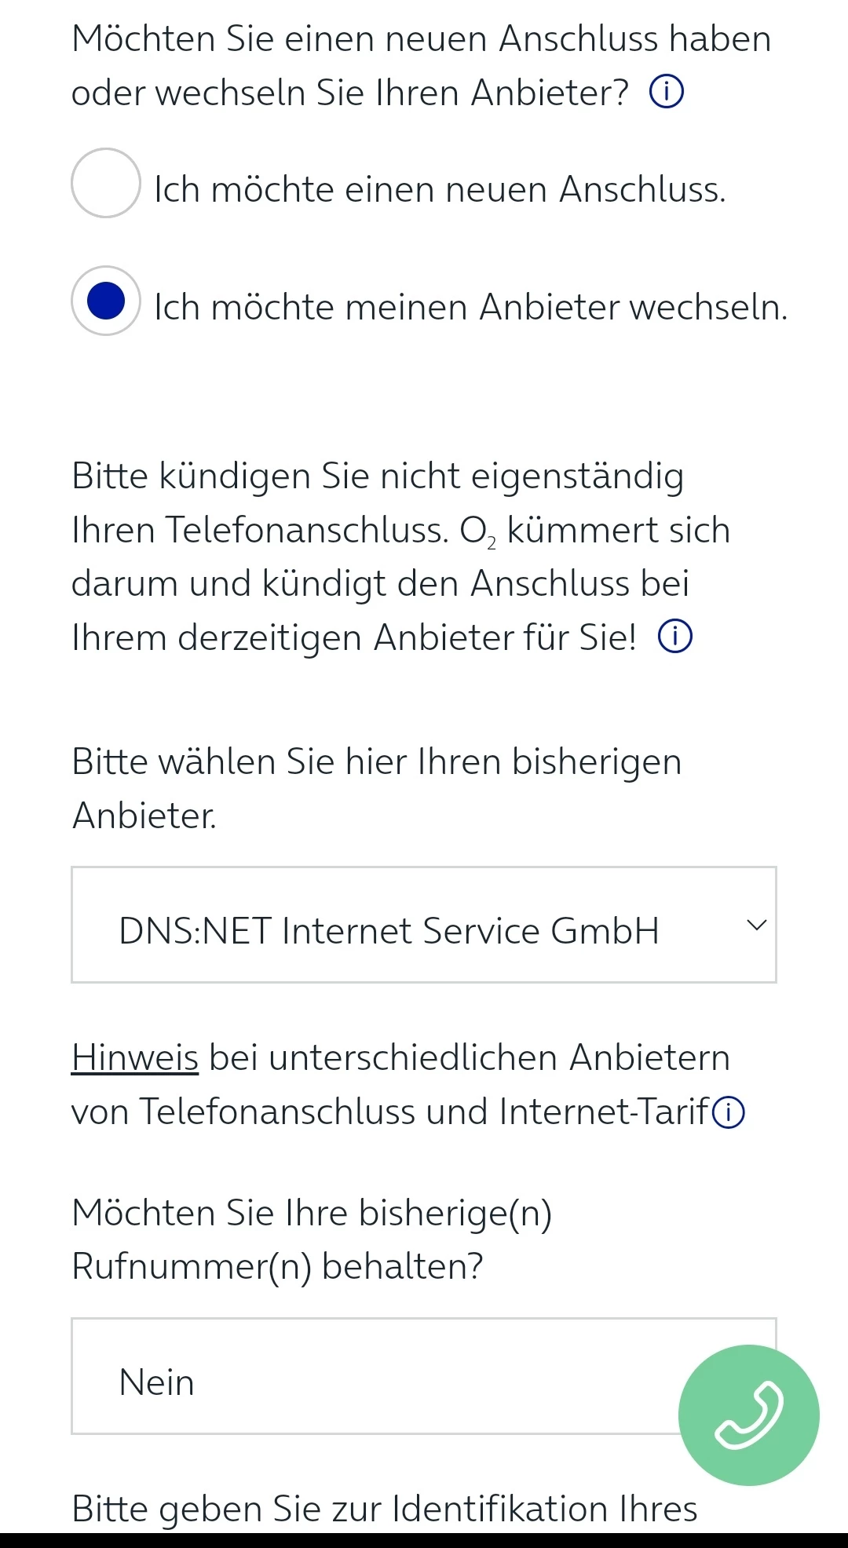Tap 'von Telefonanschluss und Internet-Tarif' text line
848x1548 pixels.
389,1112
